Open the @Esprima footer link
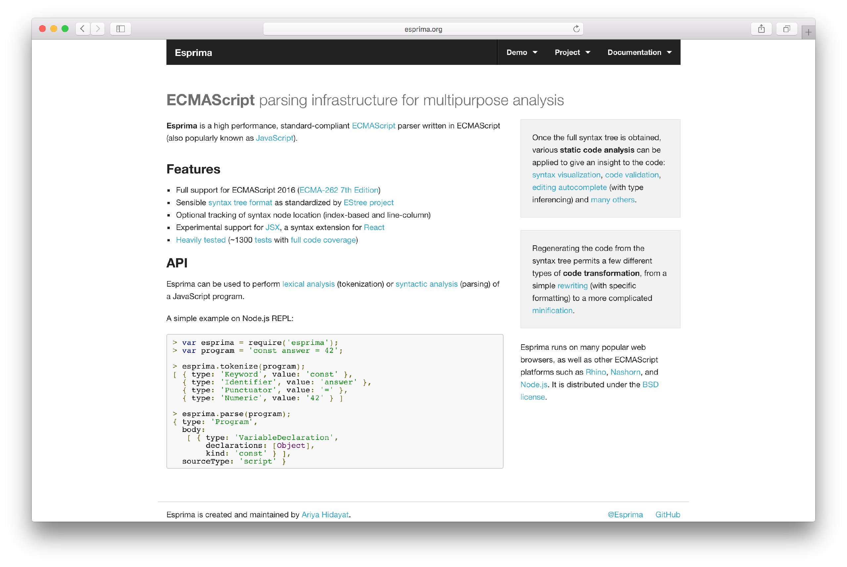The width and height of the screenshot is (847, 567). pos(625,515)
